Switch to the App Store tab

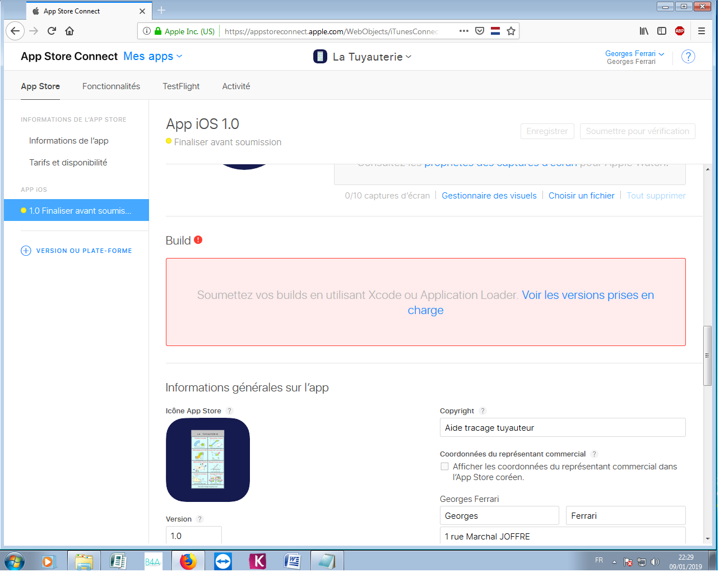(40, 86)
